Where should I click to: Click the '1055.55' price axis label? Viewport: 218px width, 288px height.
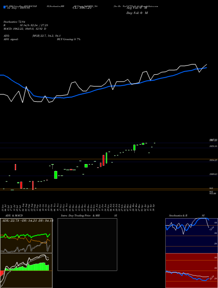213,146
